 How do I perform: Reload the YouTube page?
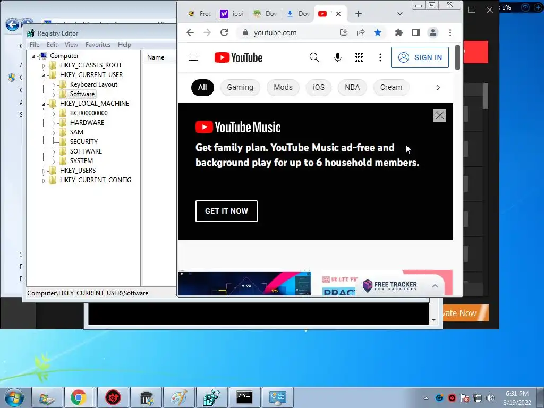click(224, 32)
